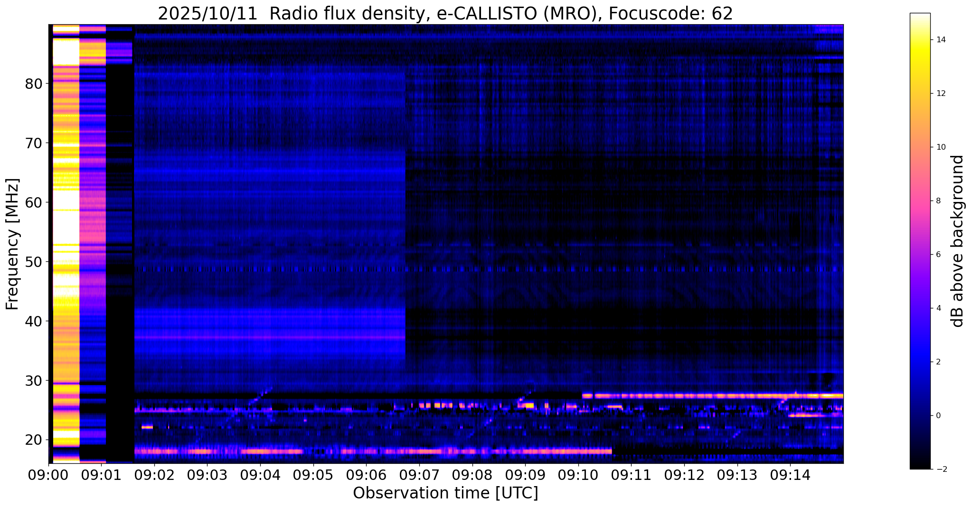Image resolution: width=972 pixels, height=507 pixels.
Task: Click the 'dB above background' colorbar label
Action: click(958, 241)
